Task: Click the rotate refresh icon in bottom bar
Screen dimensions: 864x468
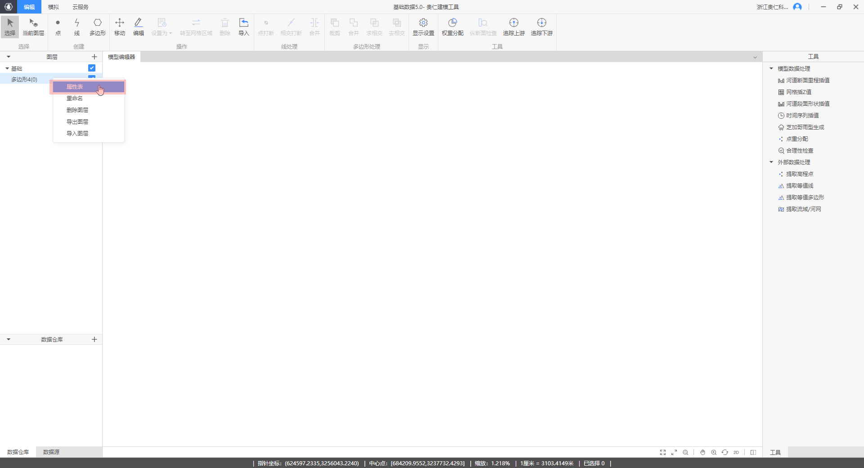Action: click(x=725, y=452)
